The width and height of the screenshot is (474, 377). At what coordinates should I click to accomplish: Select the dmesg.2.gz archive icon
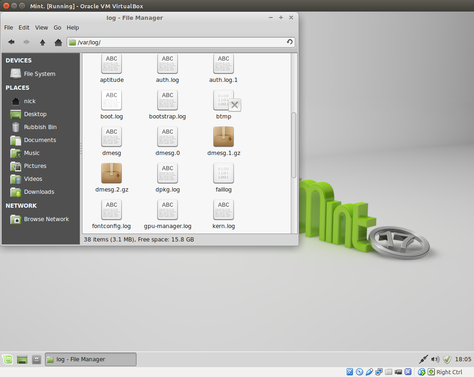pos(112,173)
